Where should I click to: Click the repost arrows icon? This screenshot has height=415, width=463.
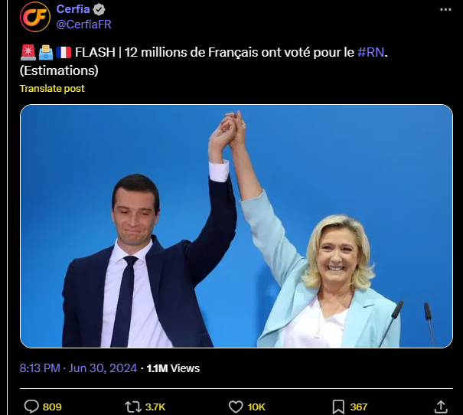coord(133,407)
